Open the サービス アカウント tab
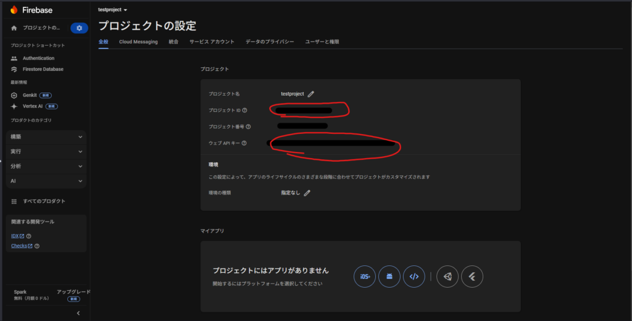Screen dimensions: 632x321 [212, 42]
